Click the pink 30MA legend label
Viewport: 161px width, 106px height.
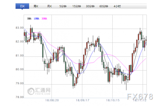pos(44,19)
